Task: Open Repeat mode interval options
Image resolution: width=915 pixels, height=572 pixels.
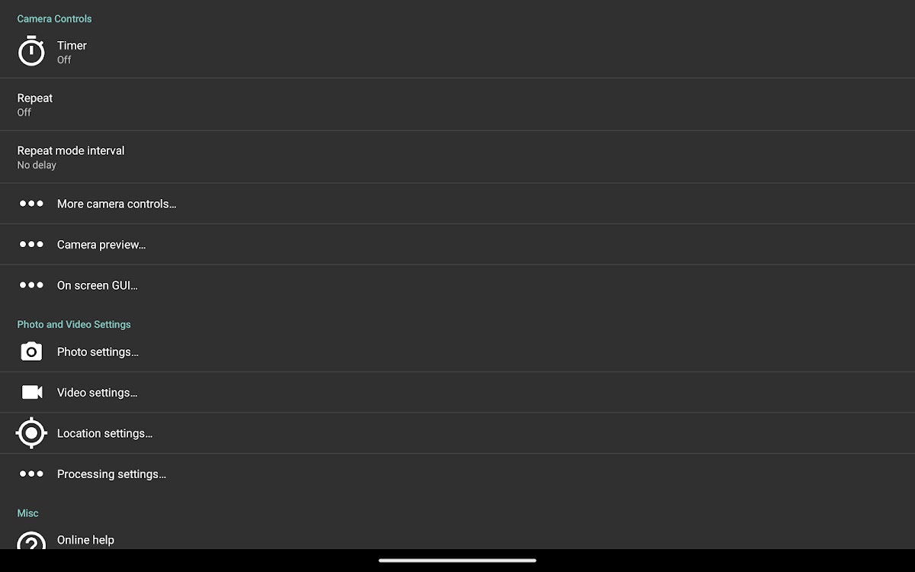Action: (x=457, y=157)
